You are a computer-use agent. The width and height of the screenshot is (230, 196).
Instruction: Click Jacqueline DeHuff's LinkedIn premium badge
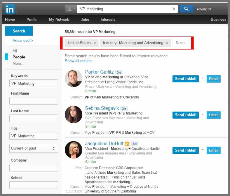click(127, 144)
